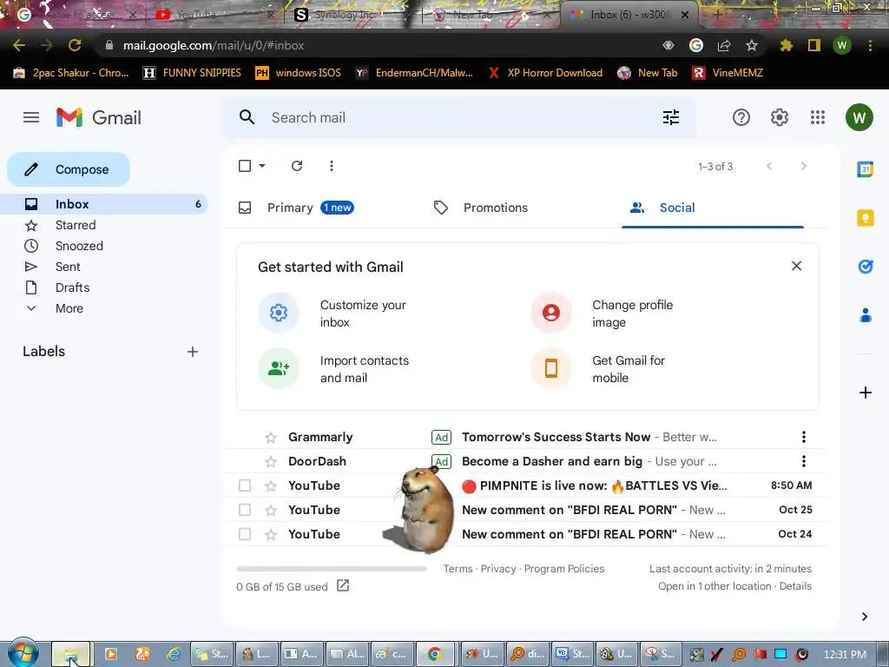The image size is (889, 667).
Task: Open the Snoozed folder
Action: [x=104, y=246]
